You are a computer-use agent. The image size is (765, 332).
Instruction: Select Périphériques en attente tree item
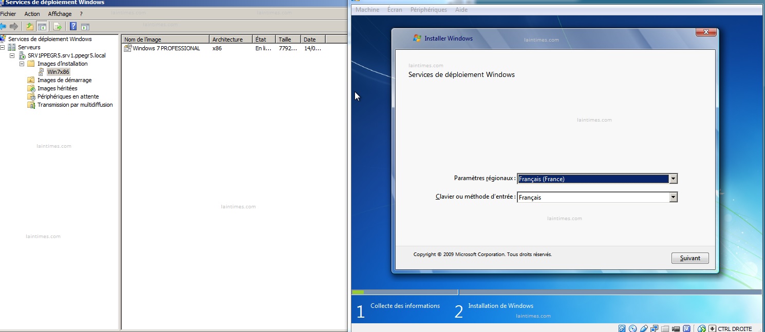point(68,96)
